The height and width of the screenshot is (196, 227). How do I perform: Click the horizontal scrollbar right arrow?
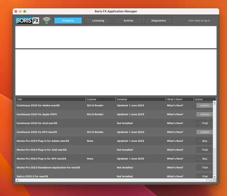click(211, 180)
